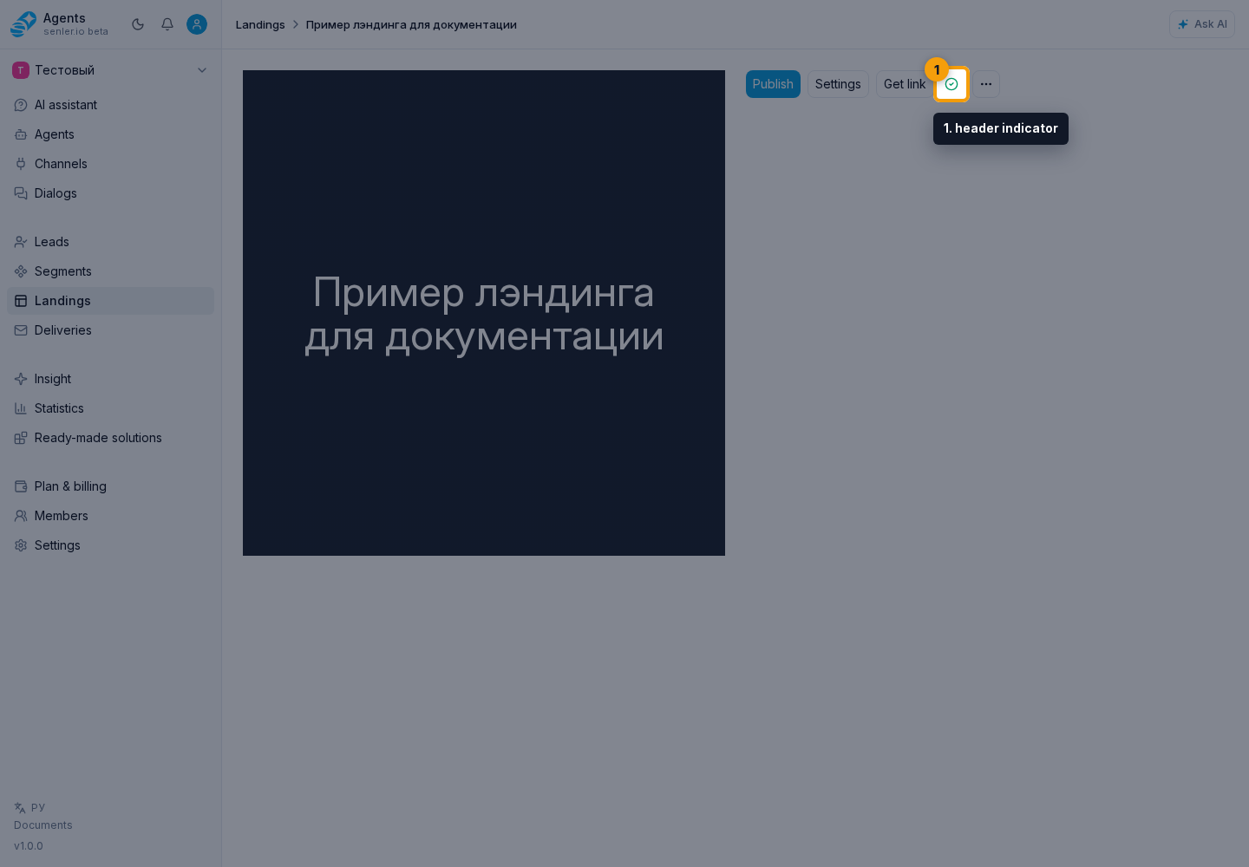The height and width of the screenshot is (867, 1249).
Task: Click the Insight sparkle icon
Action: tap(21, 379)
